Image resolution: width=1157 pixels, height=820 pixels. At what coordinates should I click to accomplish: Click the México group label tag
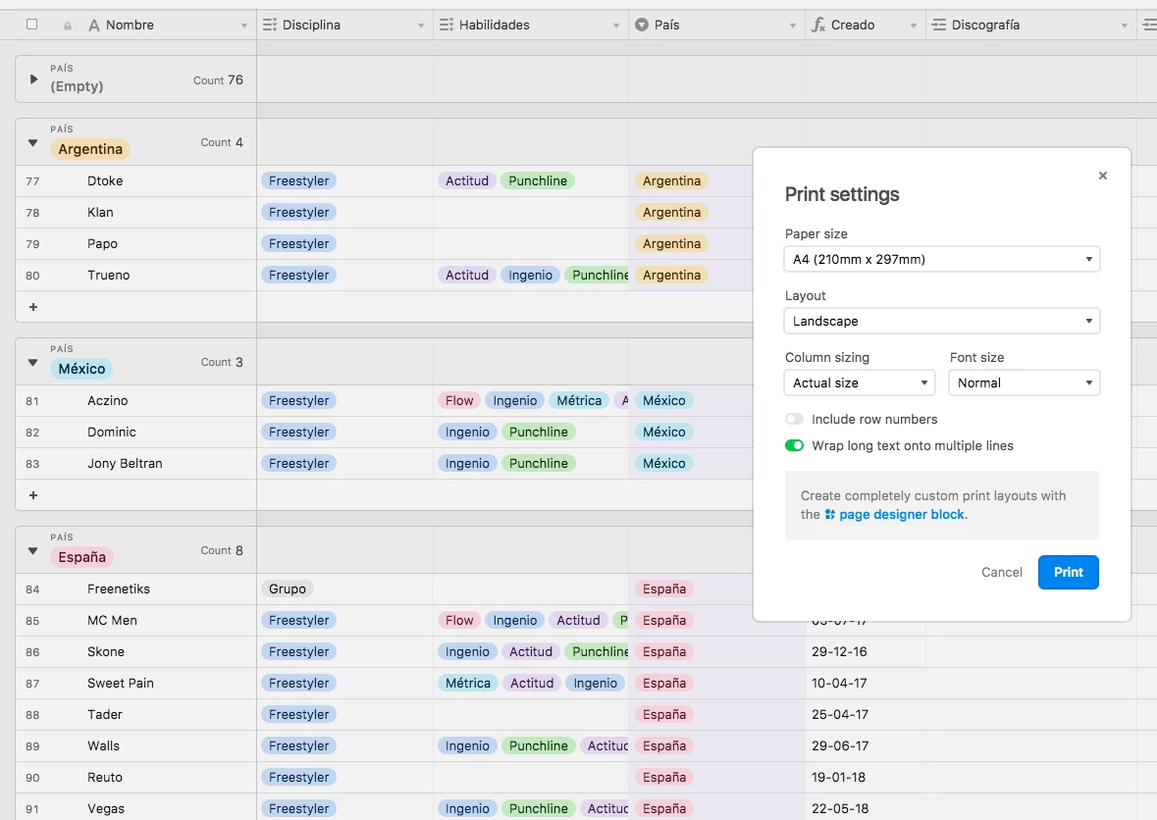[81, 369]
